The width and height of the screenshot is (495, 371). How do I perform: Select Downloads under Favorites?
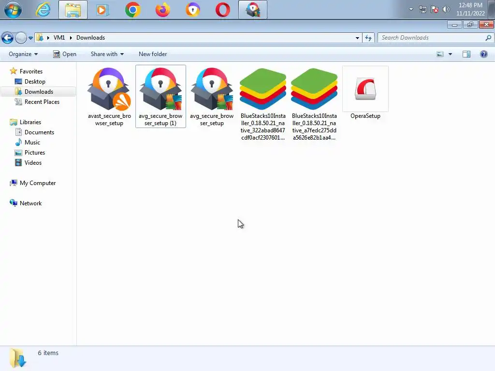[39, 91]
